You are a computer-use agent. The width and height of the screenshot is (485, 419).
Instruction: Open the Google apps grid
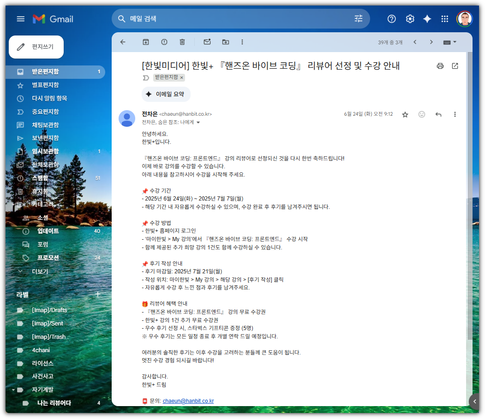coord(444,19)
